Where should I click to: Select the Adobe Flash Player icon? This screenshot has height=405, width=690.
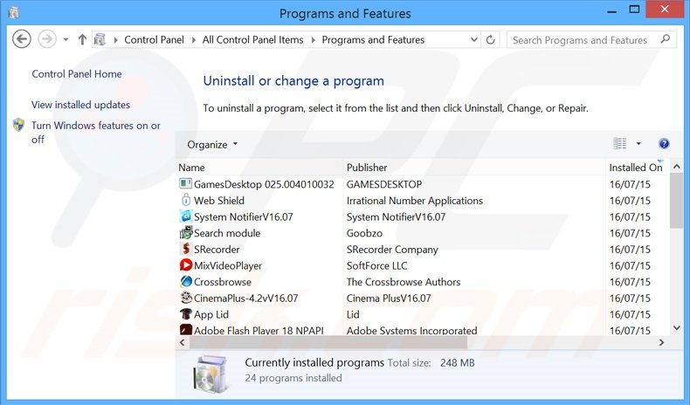(x=185, y=331)
